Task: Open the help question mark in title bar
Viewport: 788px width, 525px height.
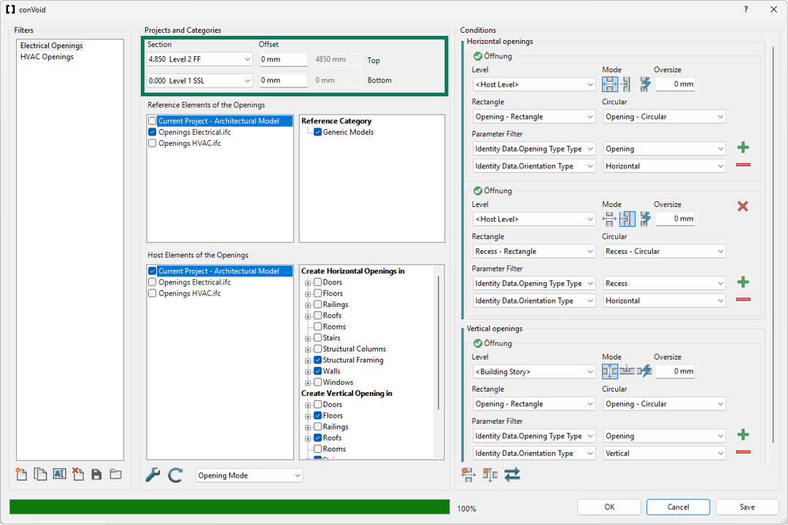Action: coord(746,9)
